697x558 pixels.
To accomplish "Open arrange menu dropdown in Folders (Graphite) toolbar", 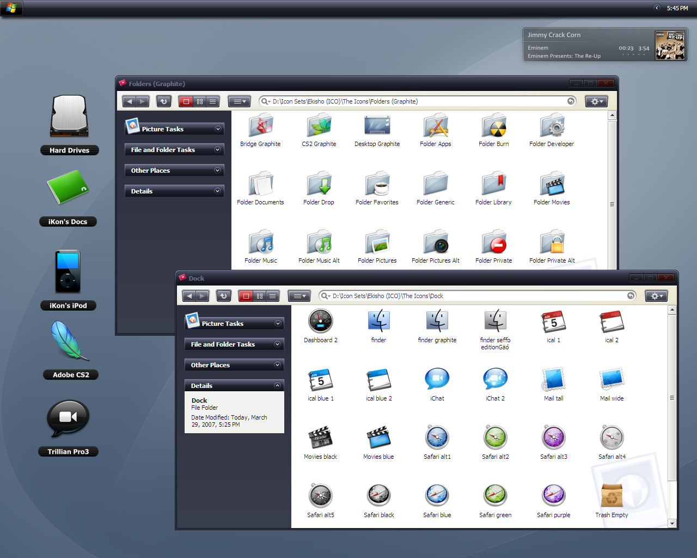I will tap(239, 101).
